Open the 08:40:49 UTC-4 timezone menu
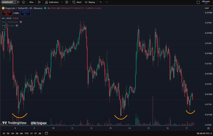The width and height of the screenshot is (213, 136). click(204, 133)
